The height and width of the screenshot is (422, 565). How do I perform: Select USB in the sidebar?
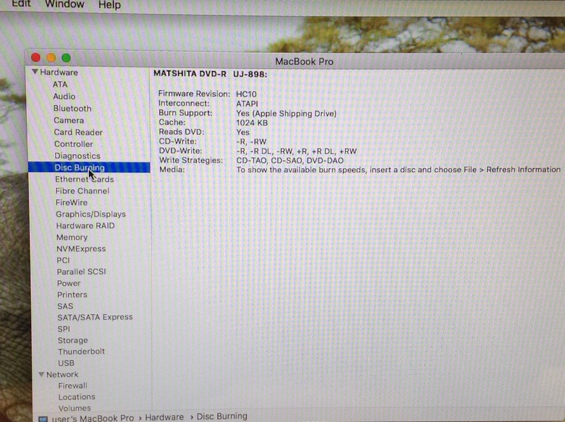coord(66,363)
